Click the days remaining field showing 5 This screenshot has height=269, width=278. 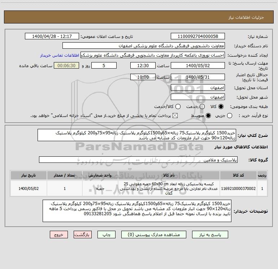104,65
